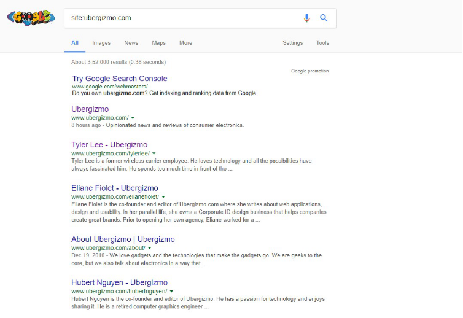
Task: Click snippet "Opinionated news and reviews of consumer electronics"
Action: 175,125
